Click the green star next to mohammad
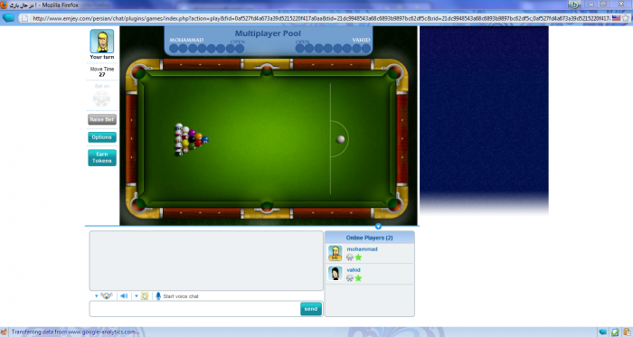 pyautogui.click(x=358, y=257)
